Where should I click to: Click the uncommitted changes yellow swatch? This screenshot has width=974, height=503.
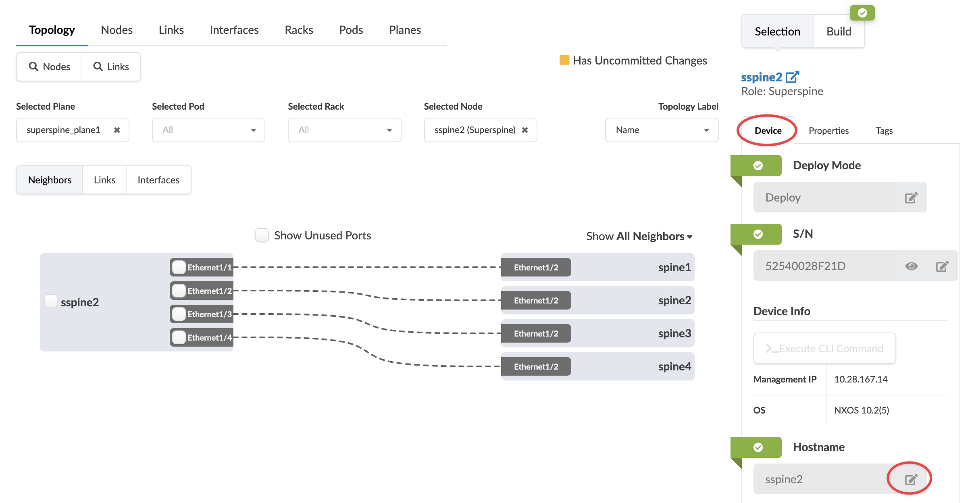(x=564, y=60)
